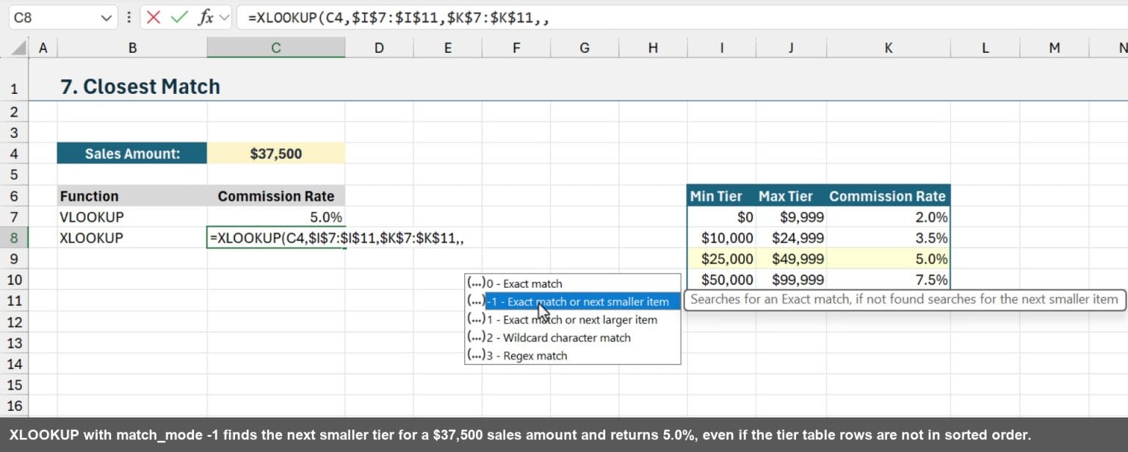Select column C header
Viewport: 1128px width, 452px height.
click(x=275, y=48)
